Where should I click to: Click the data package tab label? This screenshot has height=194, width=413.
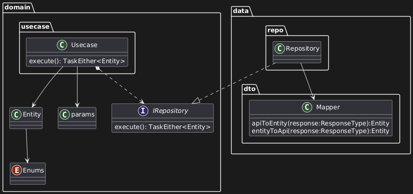point(241,11)
